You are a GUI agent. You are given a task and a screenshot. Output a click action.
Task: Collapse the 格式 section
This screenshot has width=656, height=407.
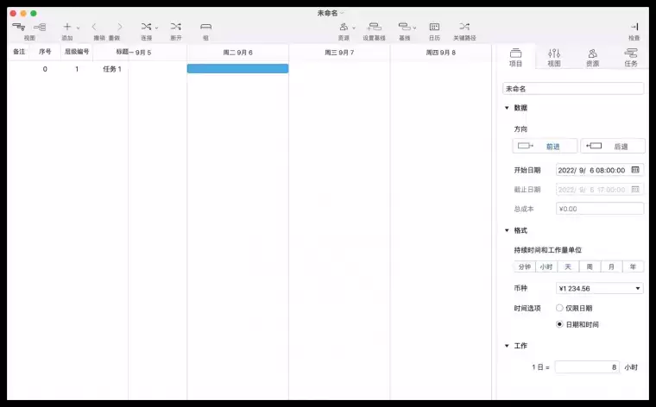507,230
